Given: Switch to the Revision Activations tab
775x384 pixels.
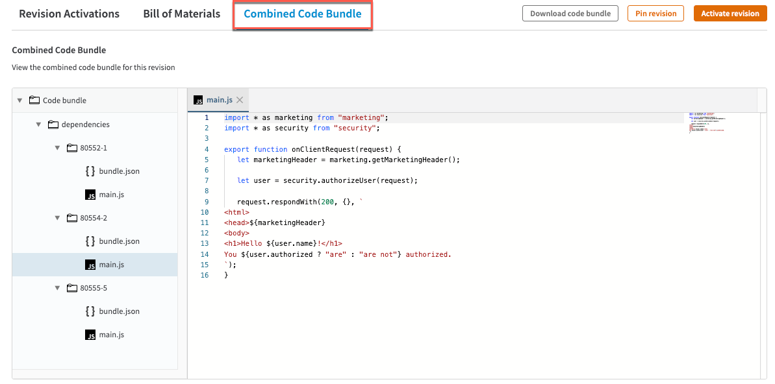Looking at the screenshot, I should (x=69, y=14).
